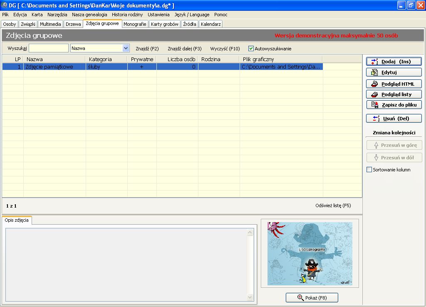This screenshot has height=307, width=426.
Task: Open the Pomoc menu
Action: coord(220,15)
